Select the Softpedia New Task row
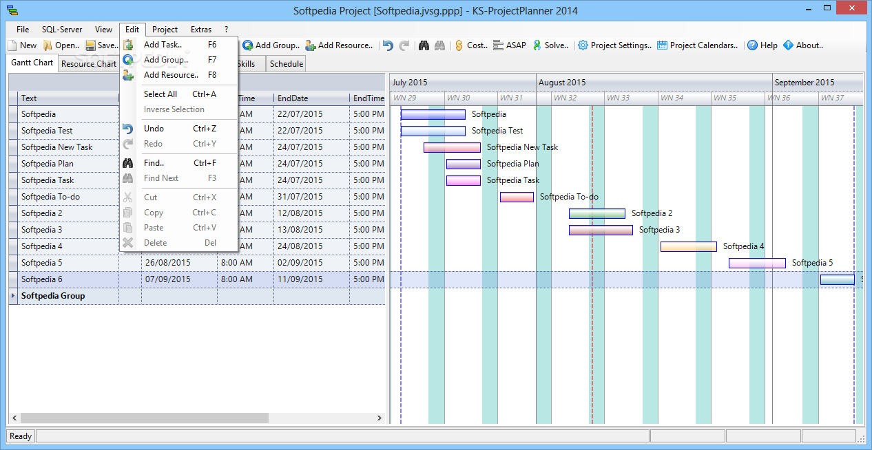Viewport: 872px width, 450px height. point(197,147)
